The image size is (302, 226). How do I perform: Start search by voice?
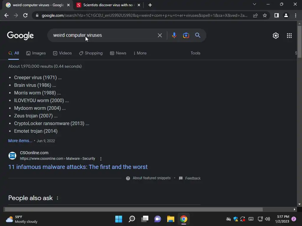[174, 35]
